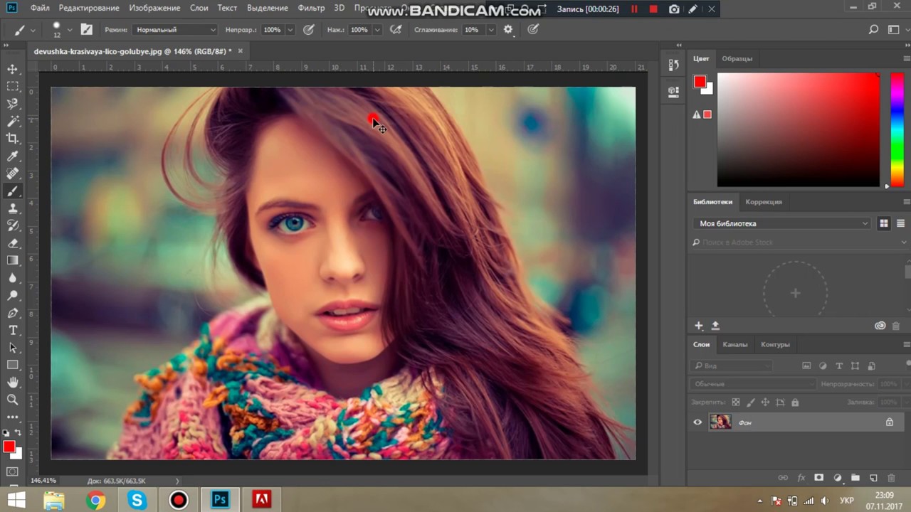Toggle lock all button in 'Закрепить' row

tap(795, 402)
